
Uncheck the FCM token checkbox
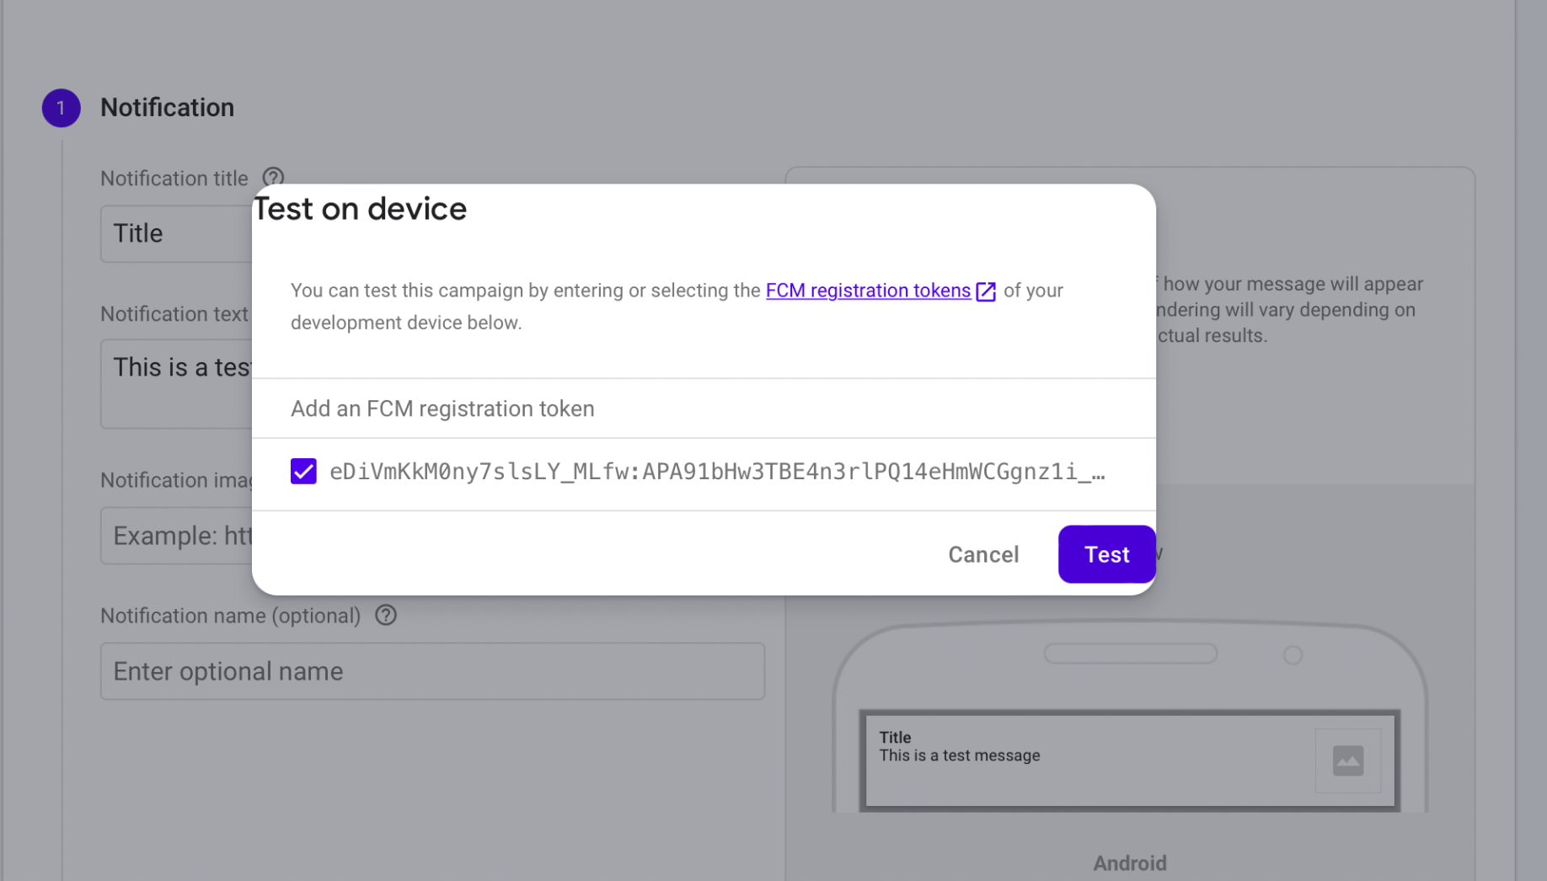tap(303, 471)
